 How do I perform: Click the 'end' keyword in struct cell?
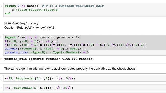8,13
